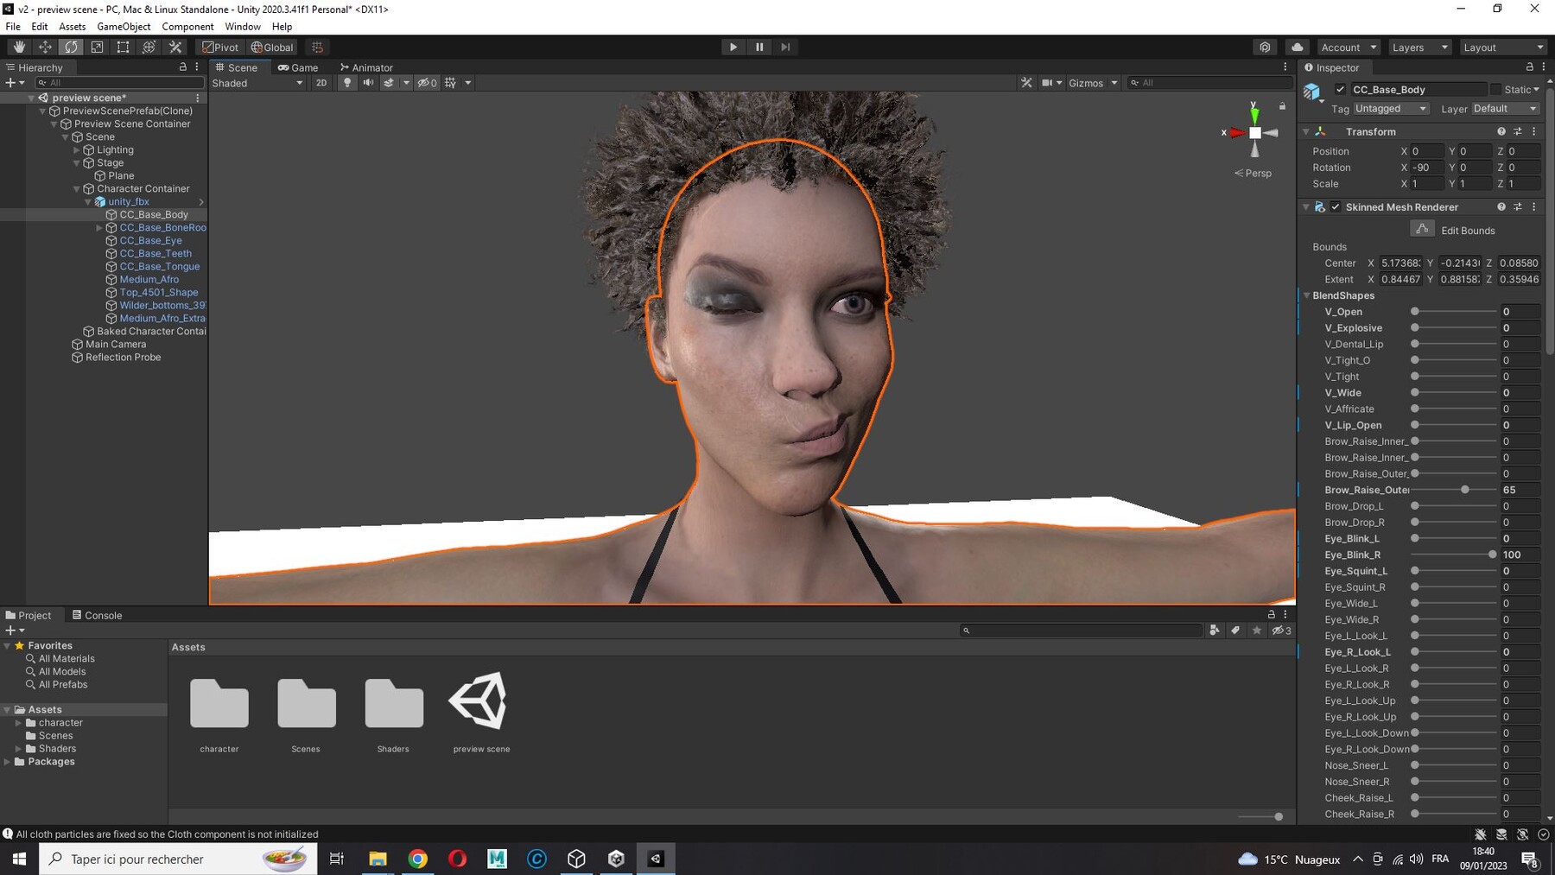This screenshot has height=875, width=1555.
Task: Toggle Skinned Mesh Renderer enabled checkbox
Action: 1336,207
